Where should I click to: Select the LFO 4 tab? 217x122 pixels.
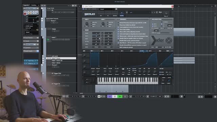click(150, 51)
